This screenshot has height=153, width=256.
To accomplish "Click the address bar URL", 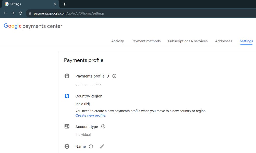I will (x=69, y=13).
